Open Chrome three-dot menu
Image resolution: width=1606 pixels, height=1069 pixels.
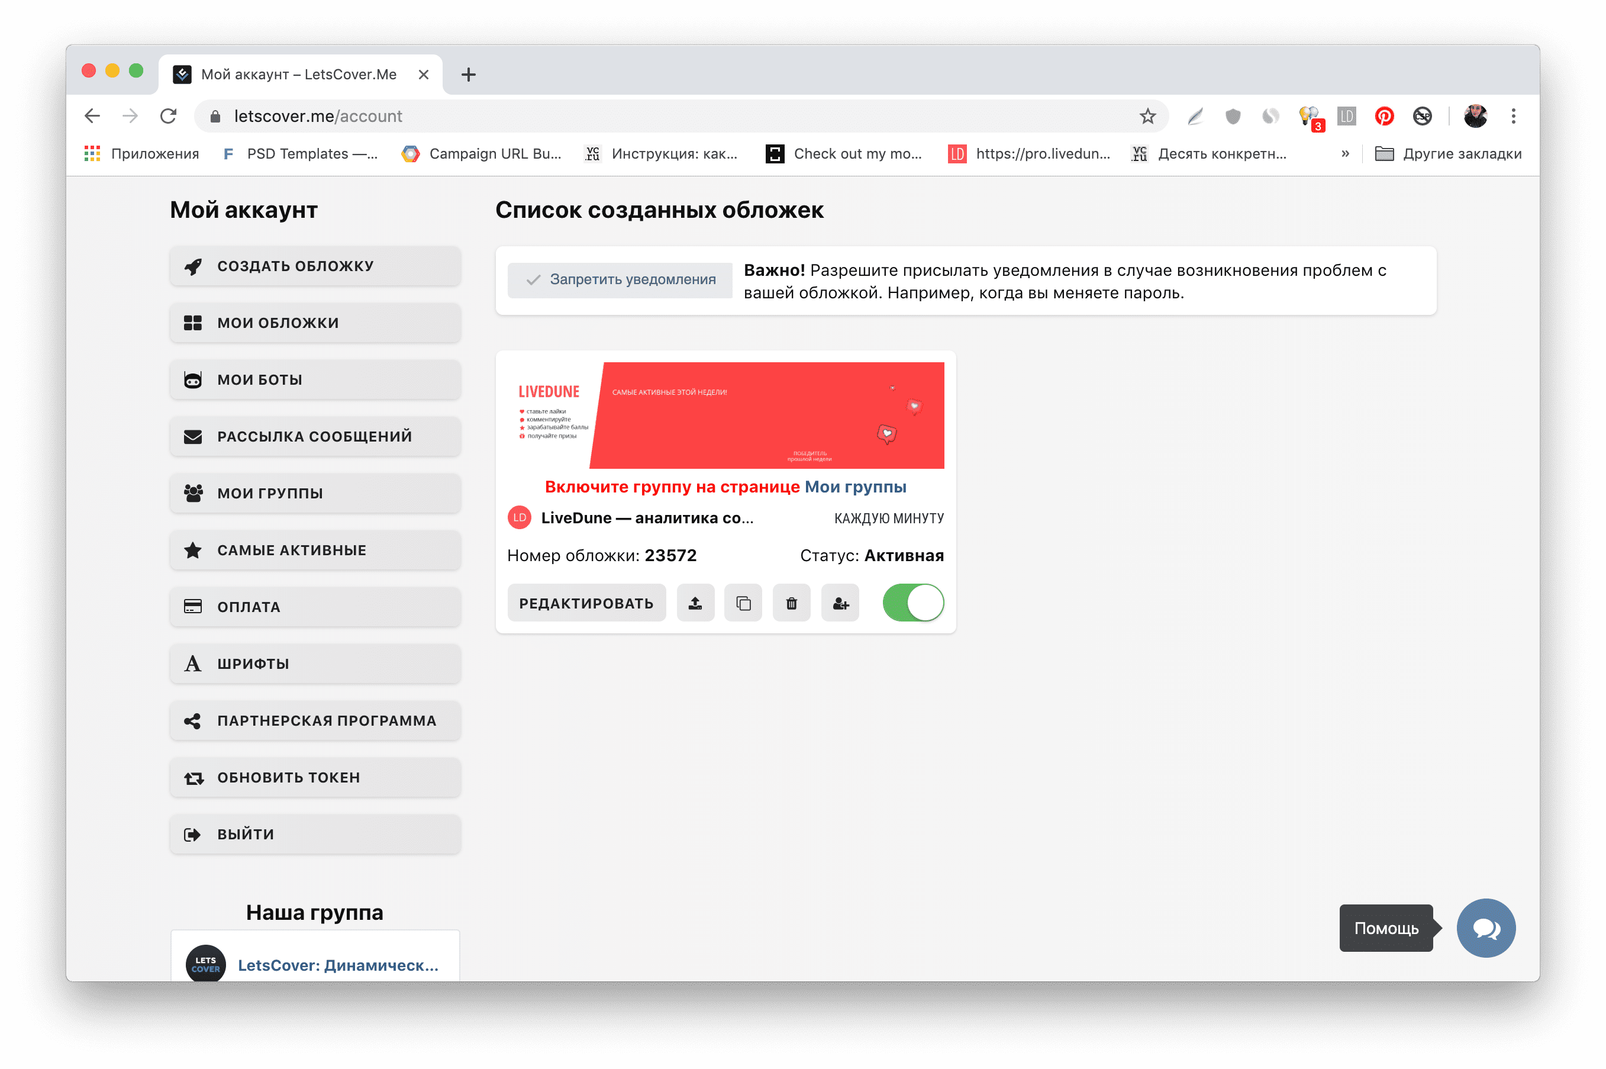(x=1513, y=116)
